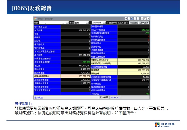Open the 帳號 account dropdown

pyautogui.click(x=67, y=23)
